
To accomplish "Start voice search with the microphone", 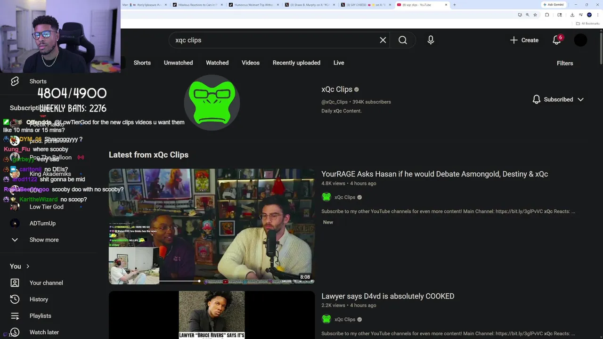I will [x=431, y=40].
